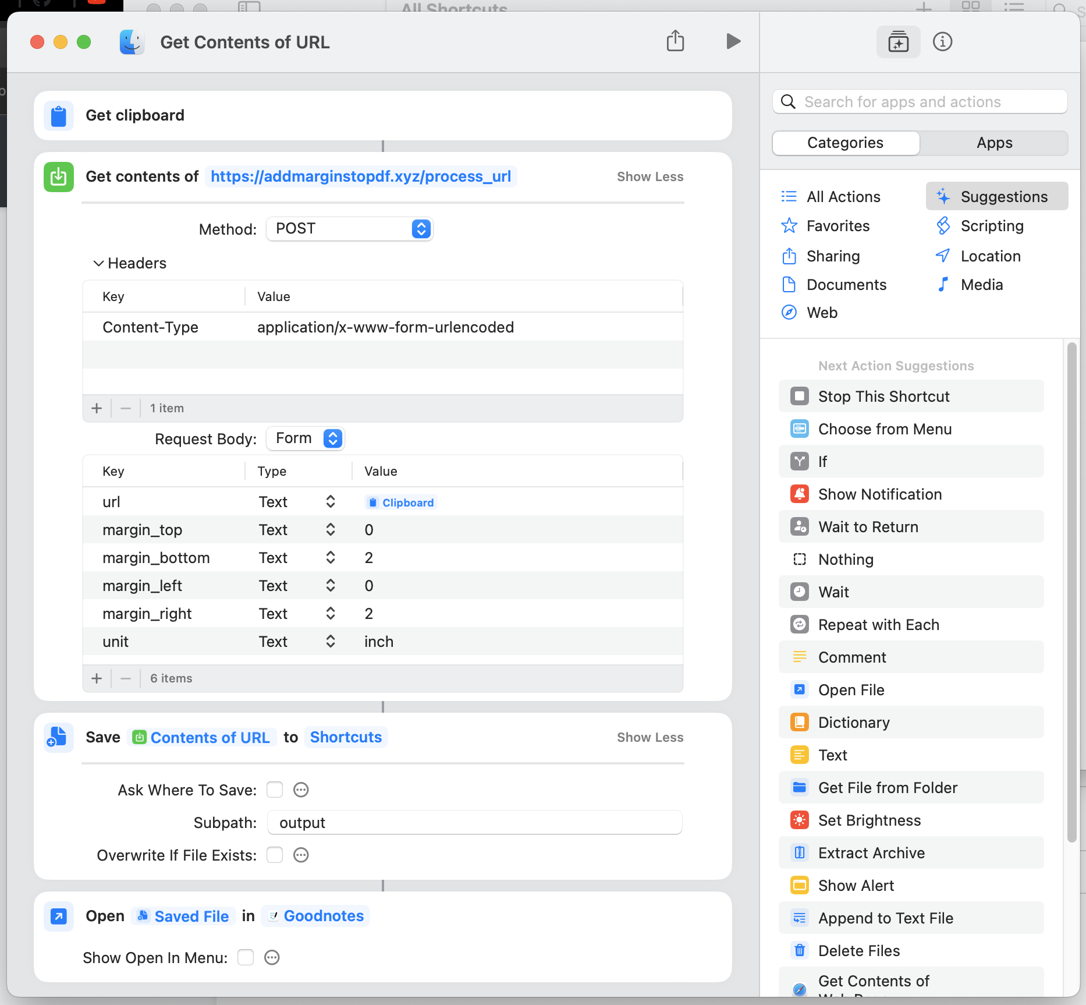Select the Web category
The height and width of the screenshot is (1005, 1086).
pos(809,313)
